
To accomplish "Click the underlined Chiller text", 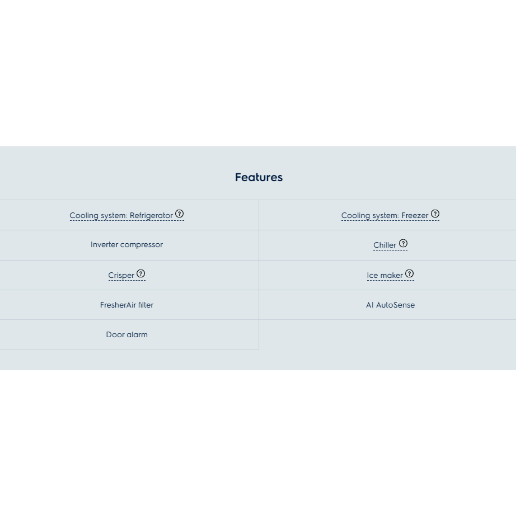I will click(384, 245).
